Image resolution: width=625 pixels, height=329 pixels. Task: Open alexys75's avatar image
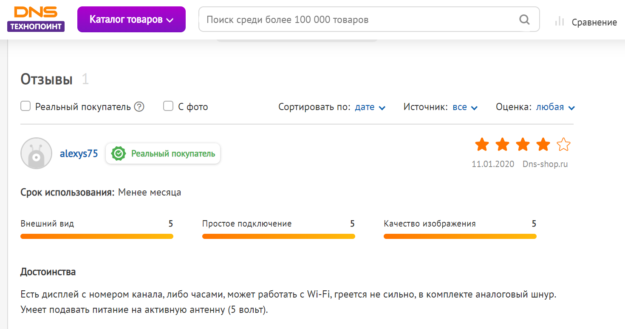(x=36, y=153)
